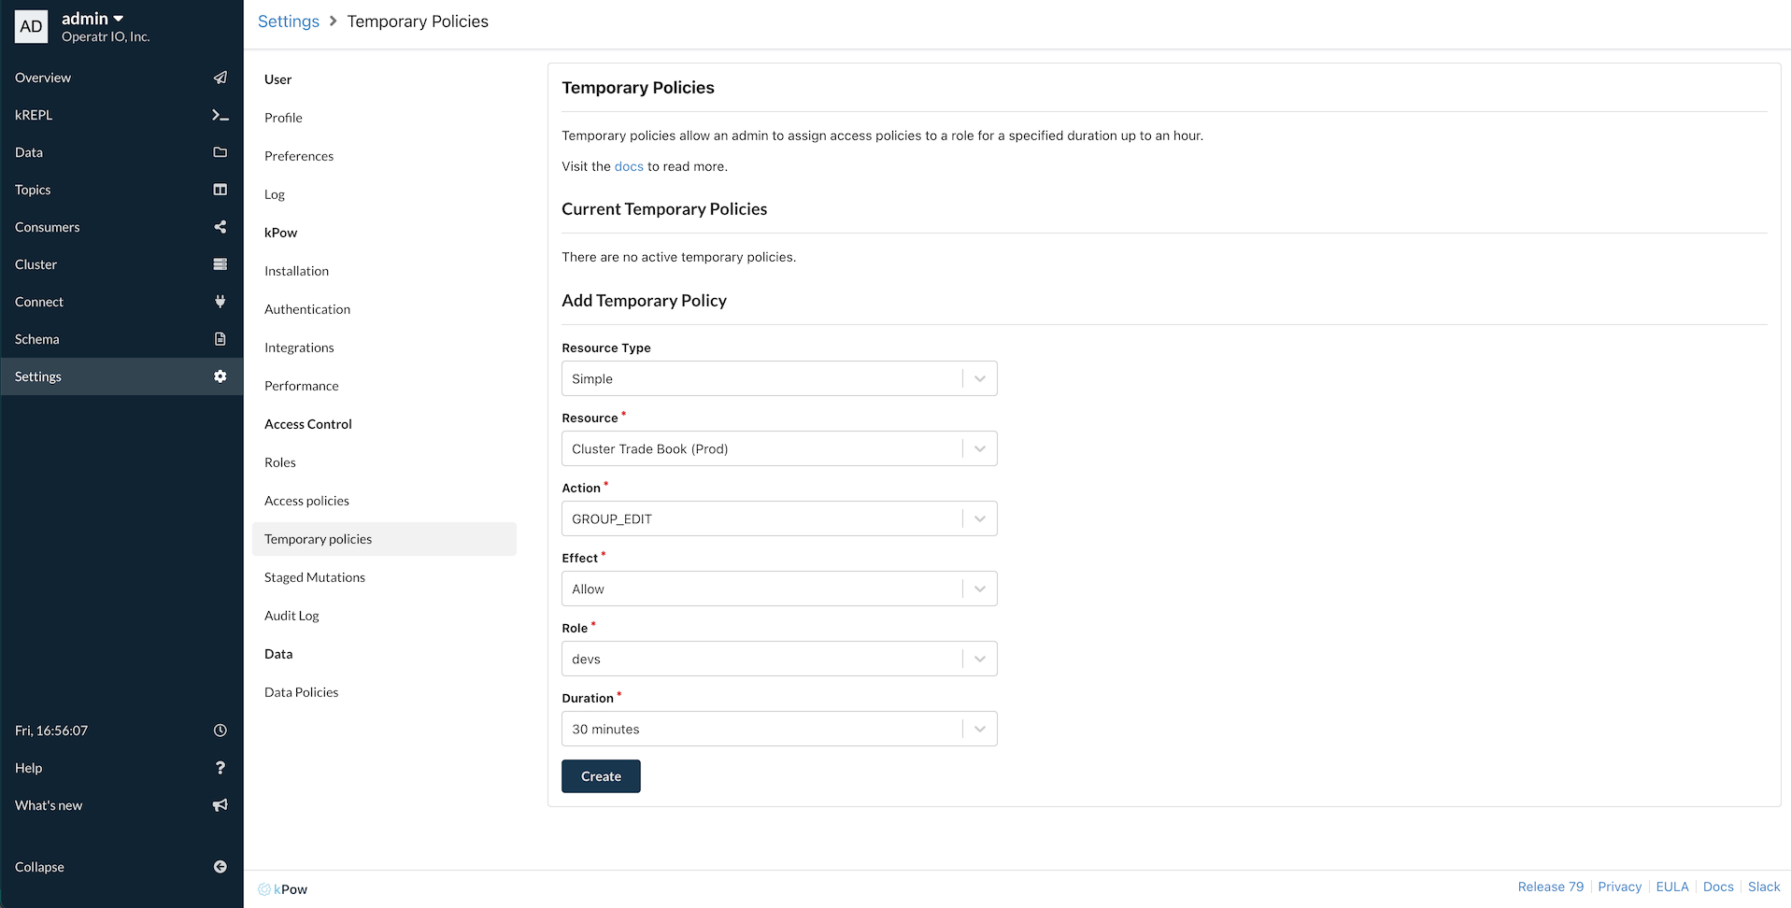Viewport: 1791px width, 908px height.
Task: Open Help via the question mark icon
Action: (220, 768)
